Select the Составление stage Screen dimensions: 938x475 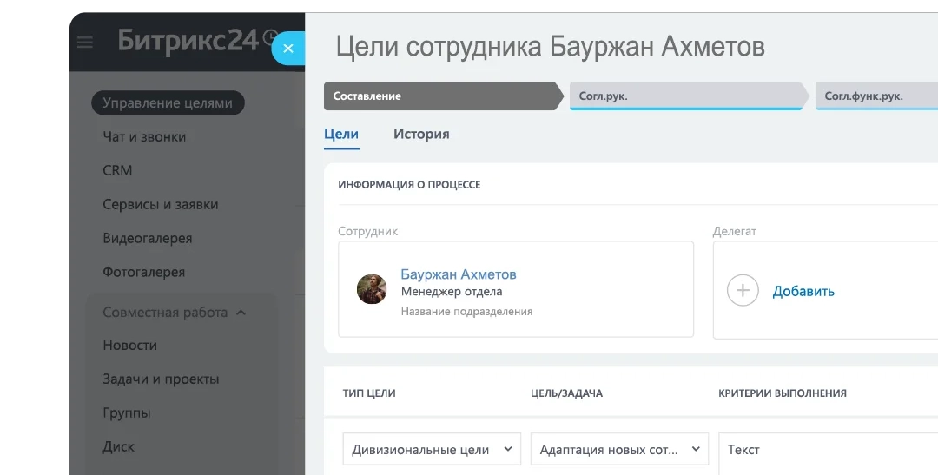(x=443, y=96)
